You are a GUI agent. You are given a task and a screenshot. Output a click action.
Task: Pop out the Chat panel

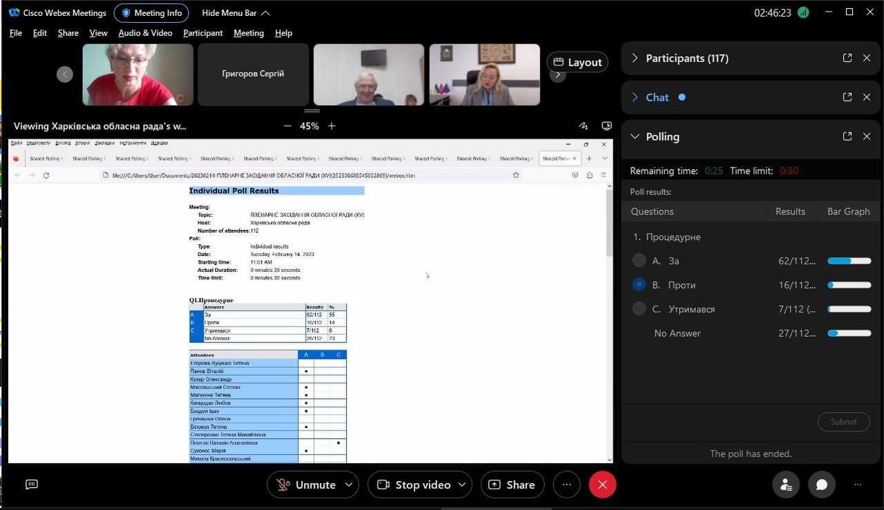coord(847,97)
